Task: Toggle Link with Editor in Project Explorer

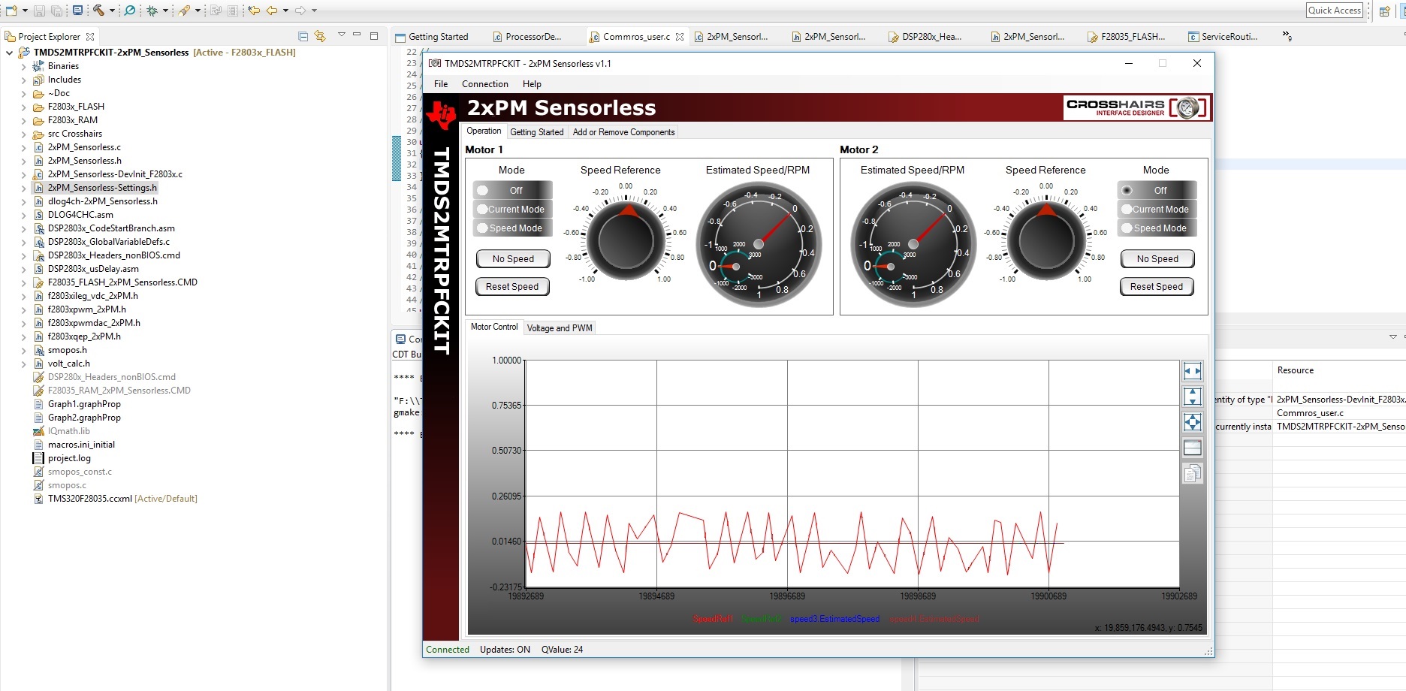Action: [320, 36]
